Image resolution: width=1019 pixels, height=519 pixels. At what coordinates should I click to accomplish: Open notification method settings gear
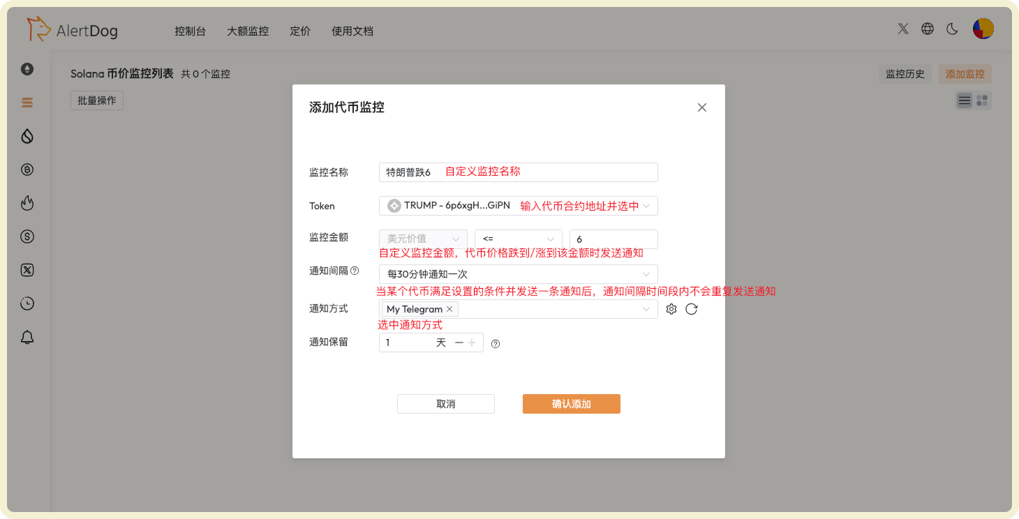click(671, 308)
